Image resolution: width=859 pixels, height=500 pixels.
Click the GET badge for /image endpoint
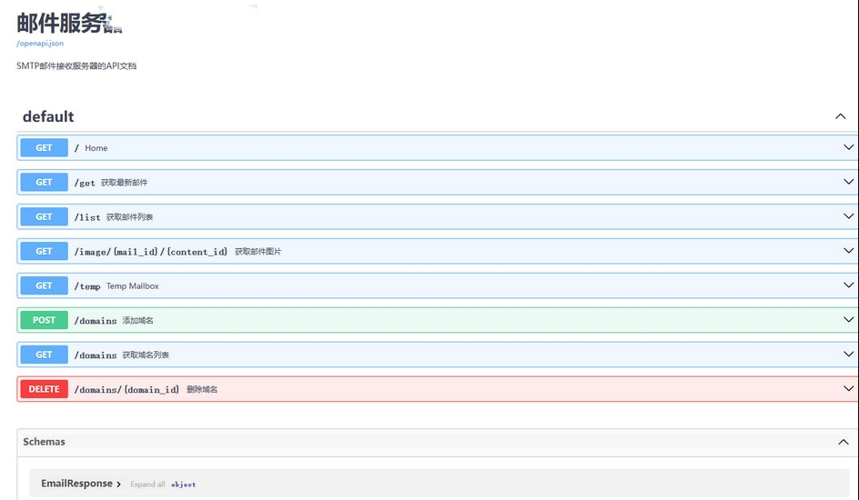pyautogui.click(x=44, y=251)
